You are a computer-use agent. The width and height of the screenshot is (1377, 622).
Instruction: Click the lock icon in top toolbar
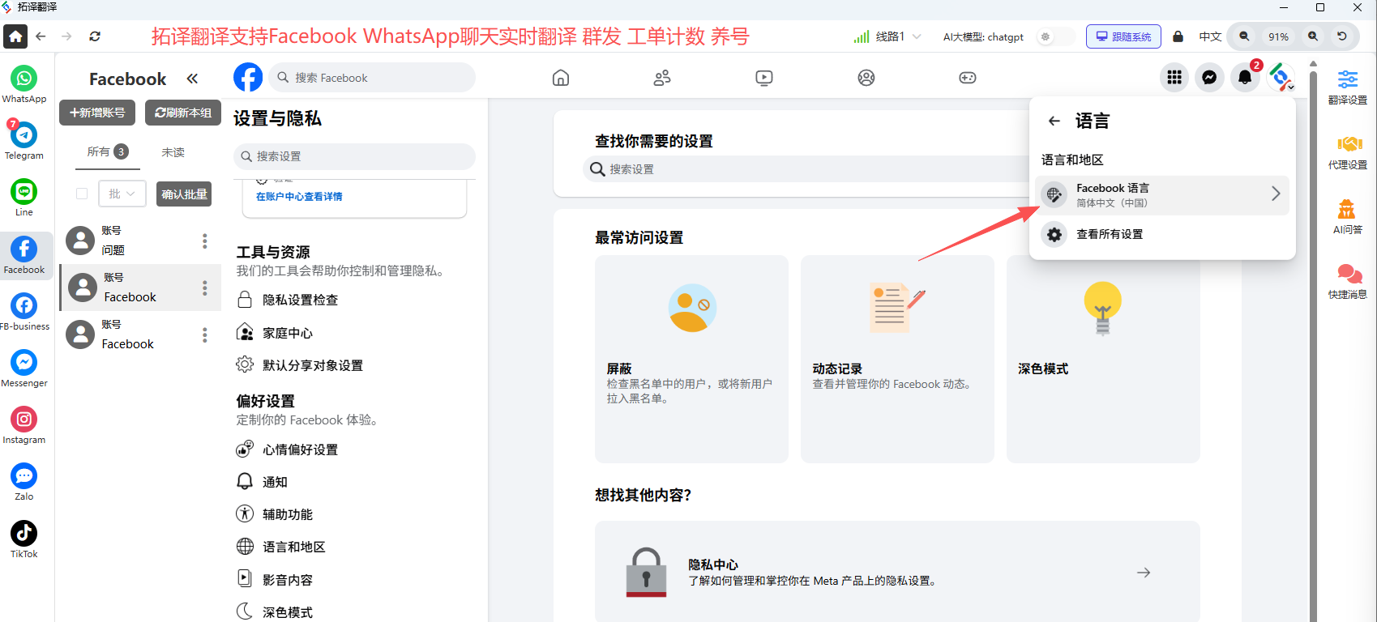click(1178, 36)
